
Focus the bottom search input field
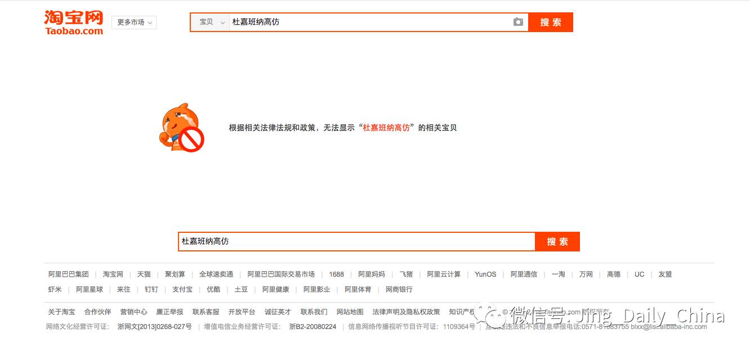(x=357, y=241)
